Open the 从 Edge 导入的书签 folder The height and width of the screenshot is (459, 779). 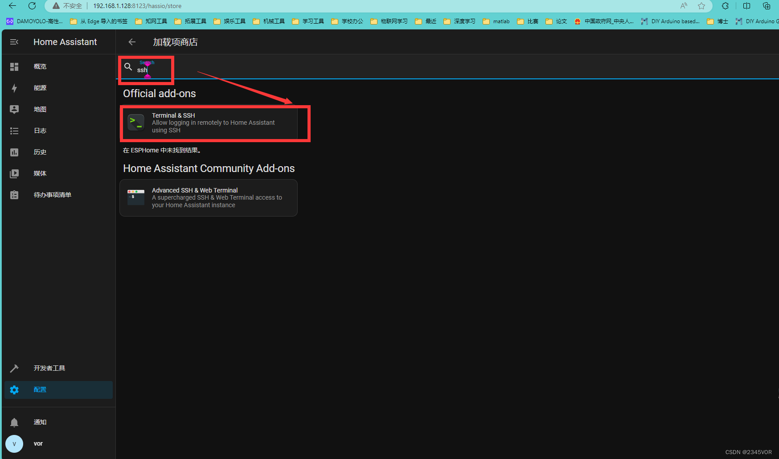(x=99, y=21)
